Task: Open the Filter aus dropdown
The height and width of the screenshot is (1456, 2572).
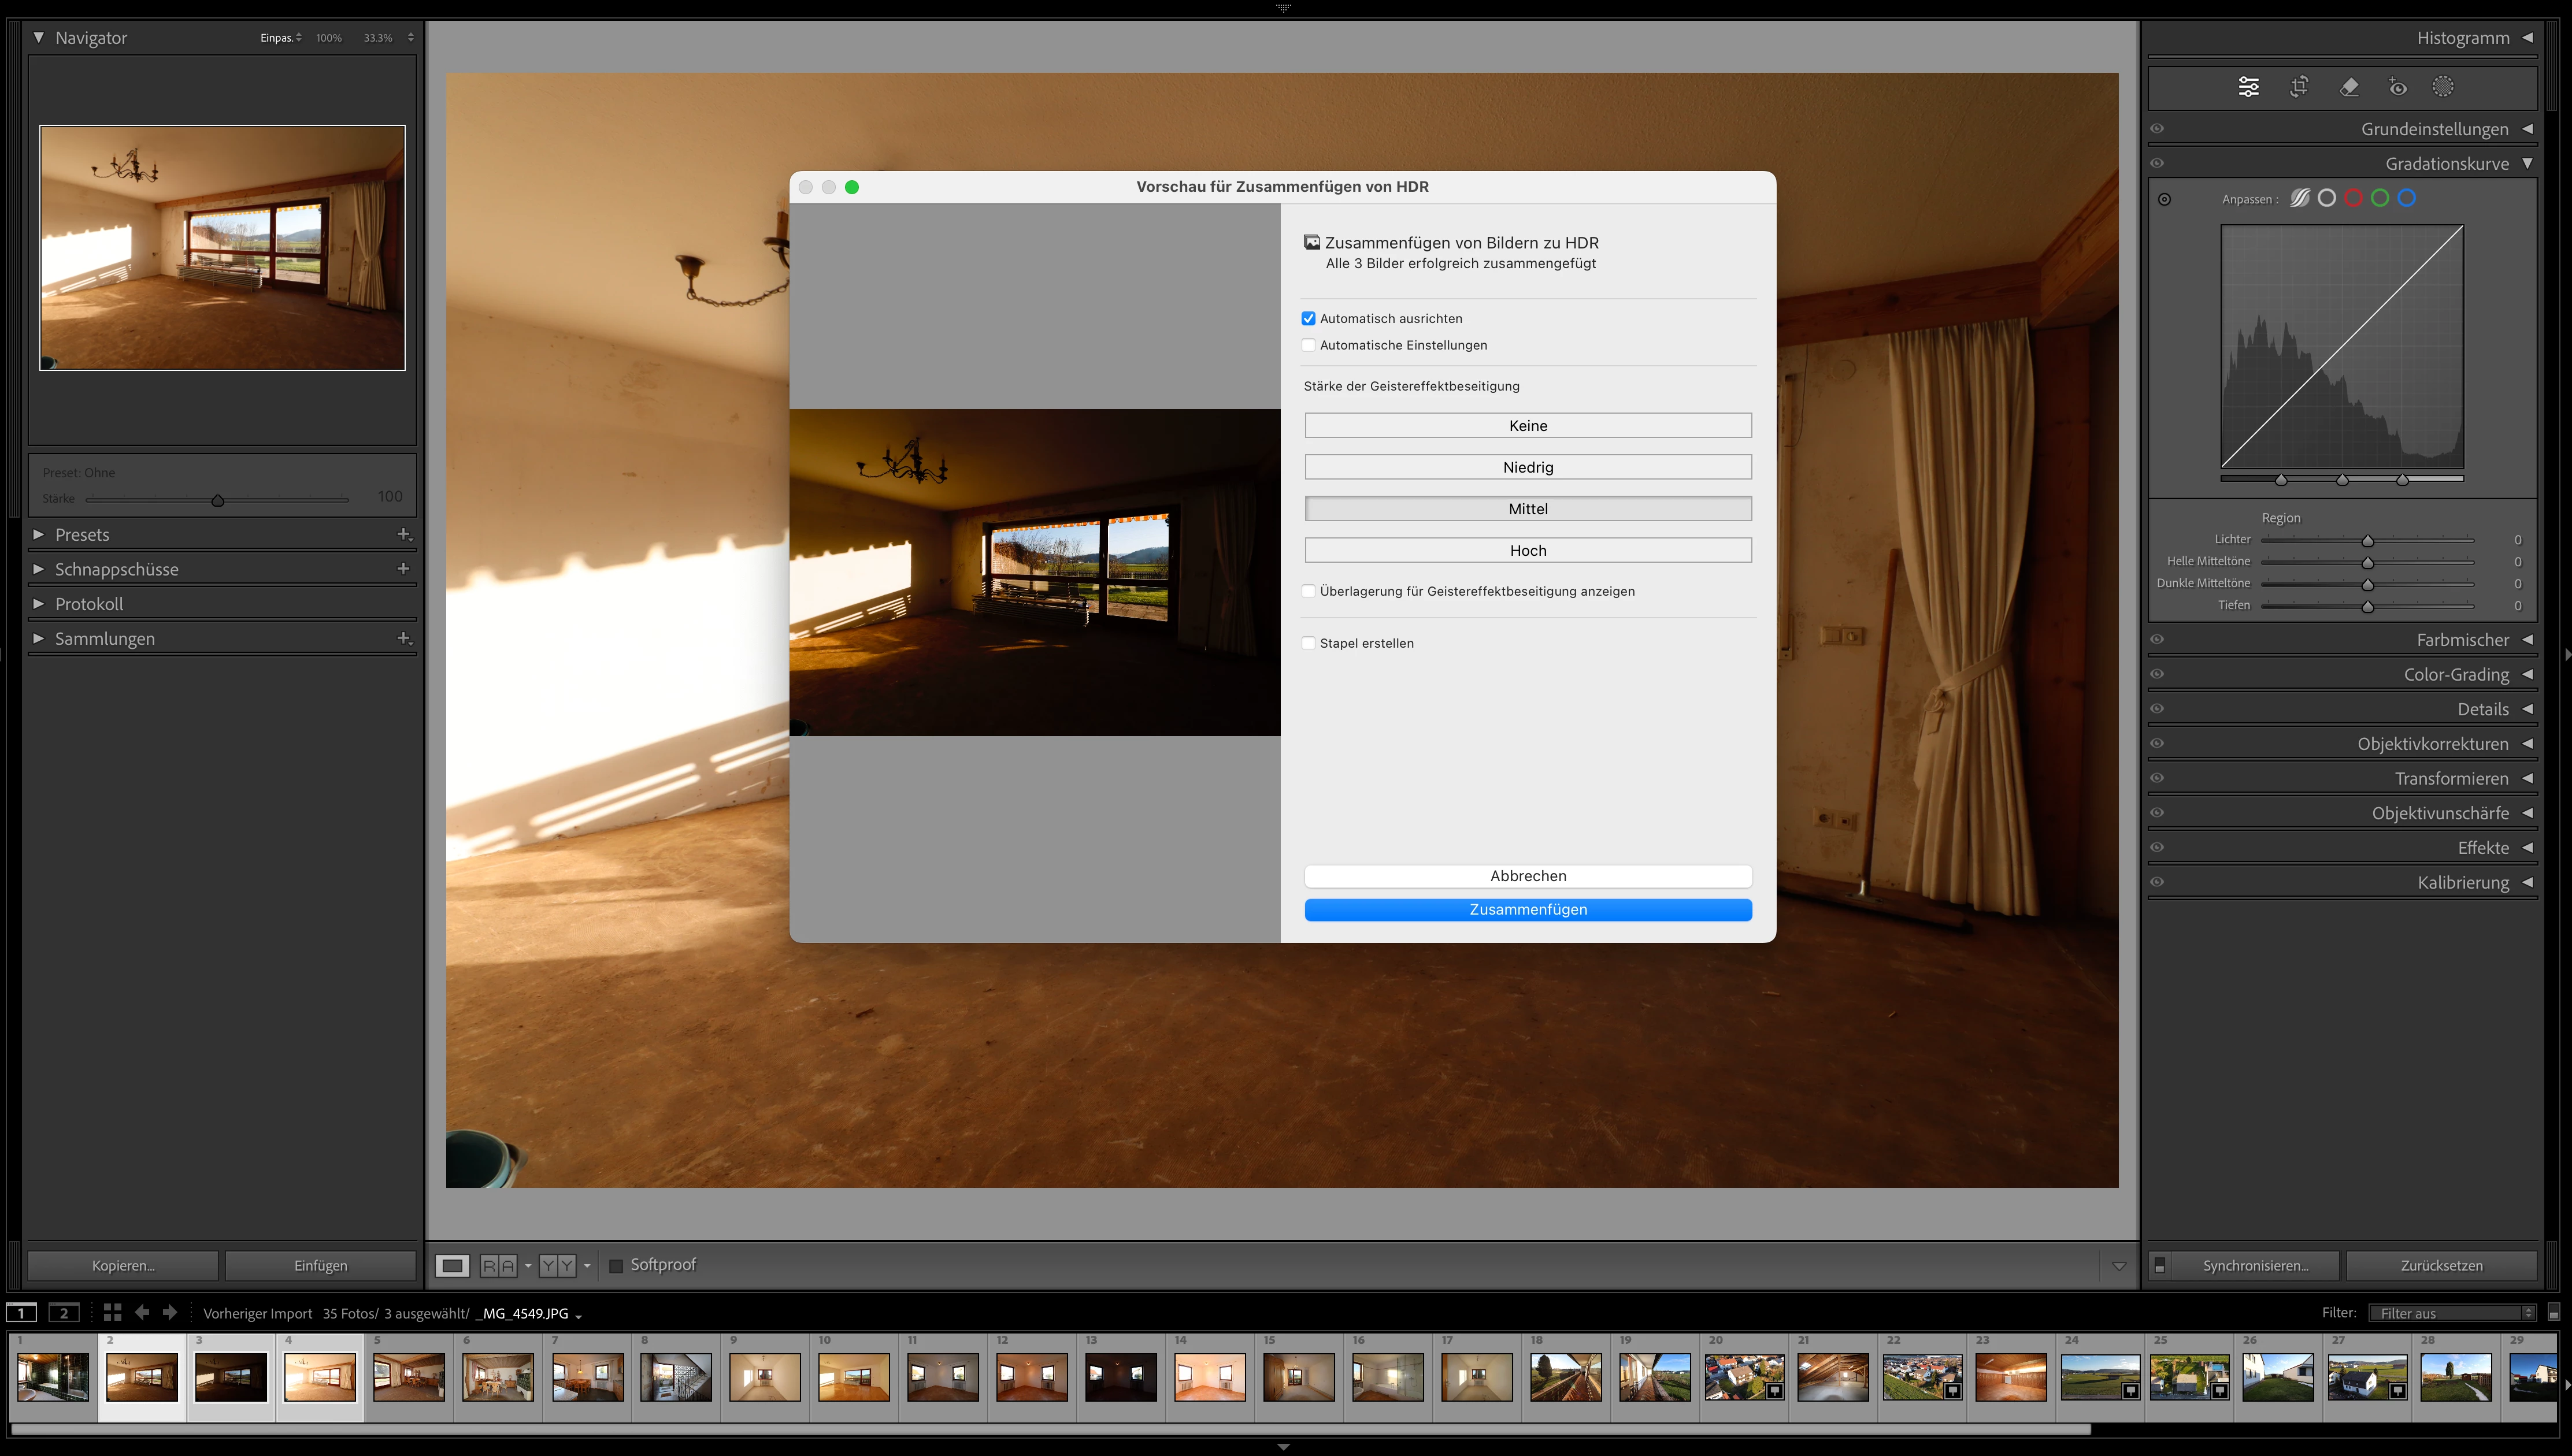Action: pyautogui.click(x=2452, y=1313)
